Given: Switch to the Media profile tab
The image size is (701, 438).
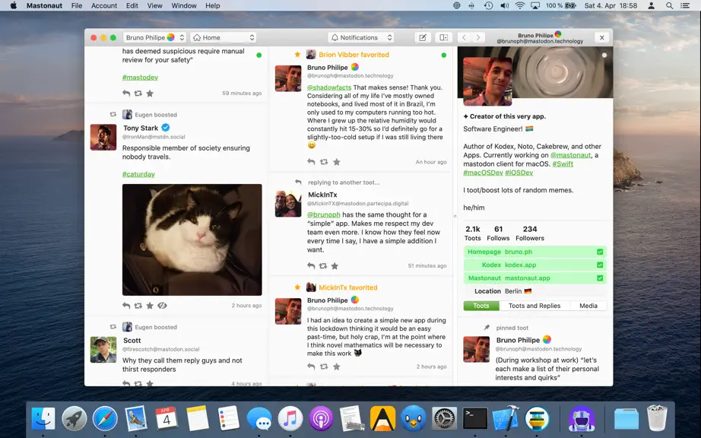Looking at the screenshot, I should 588,306.
